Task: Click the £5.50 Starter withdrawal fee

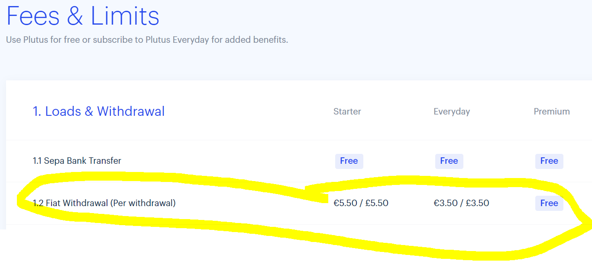Action: pyautogui.click(x=377, y=203)
